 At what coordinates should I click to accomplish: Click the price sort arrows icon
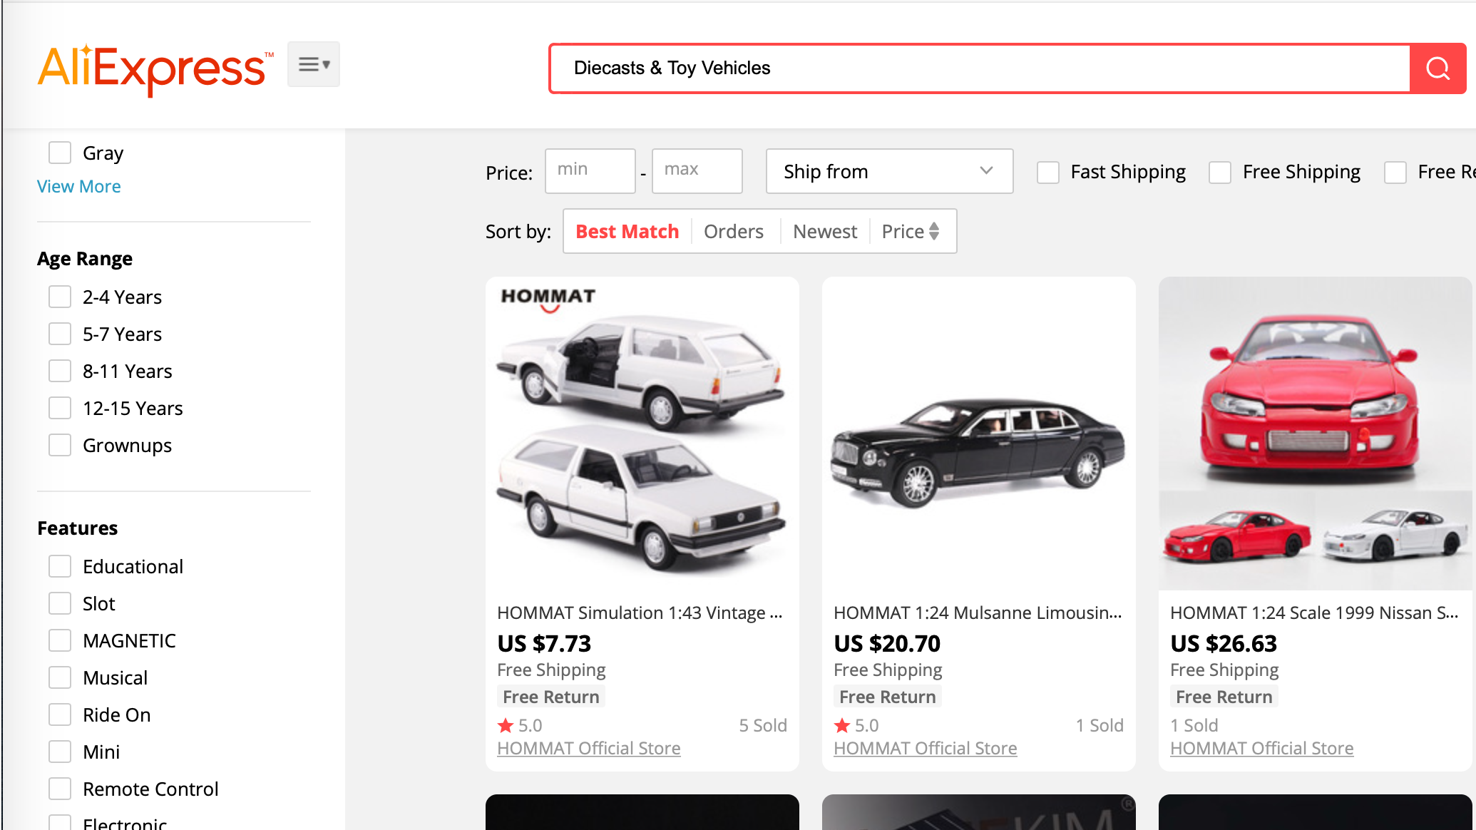click(933, 231)
